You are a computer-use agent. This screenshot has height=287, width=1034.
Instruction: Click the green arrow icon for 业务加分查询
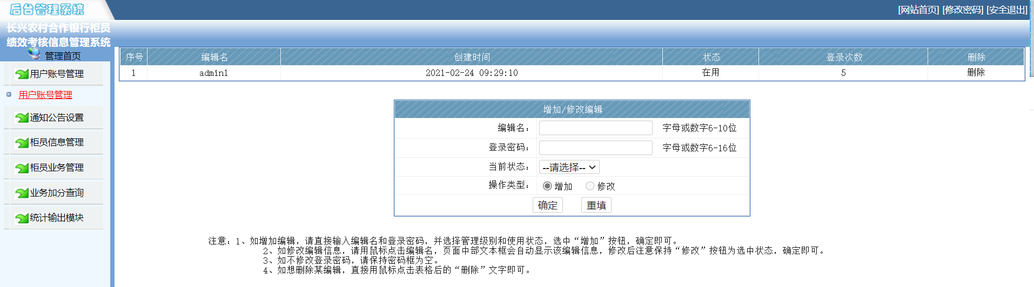pos(22,193)
